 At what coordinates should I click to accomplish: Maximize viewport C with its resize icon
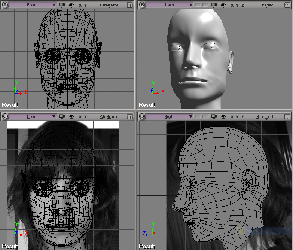tap(129, 117)
